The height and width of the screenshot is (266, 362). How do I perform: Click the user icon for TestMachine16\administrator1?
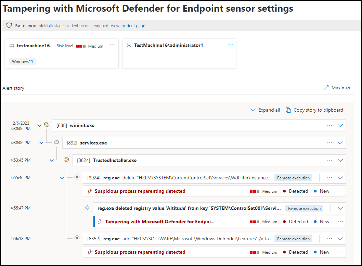tap(129, 45)
